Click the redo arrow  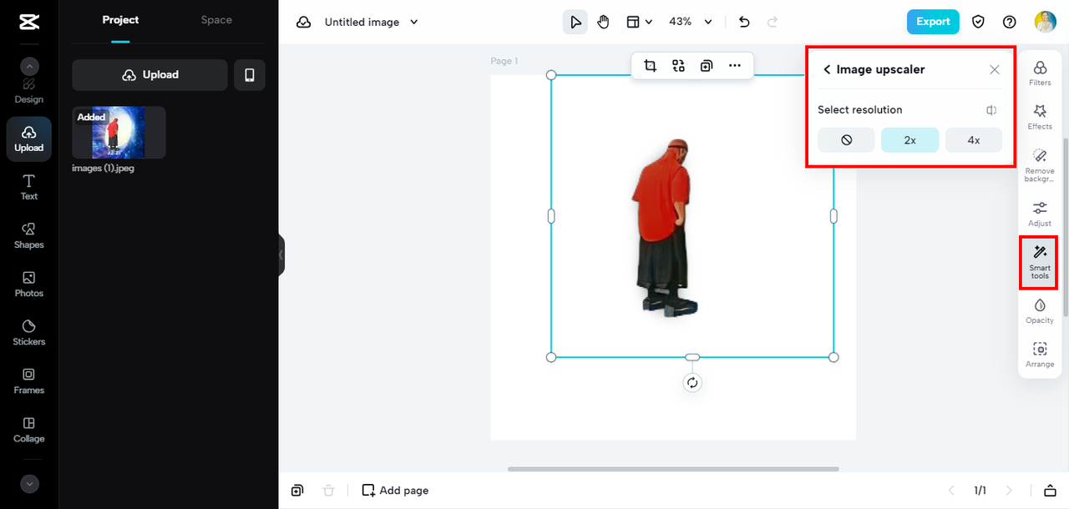pyautogui.click(x=773, y=23)
